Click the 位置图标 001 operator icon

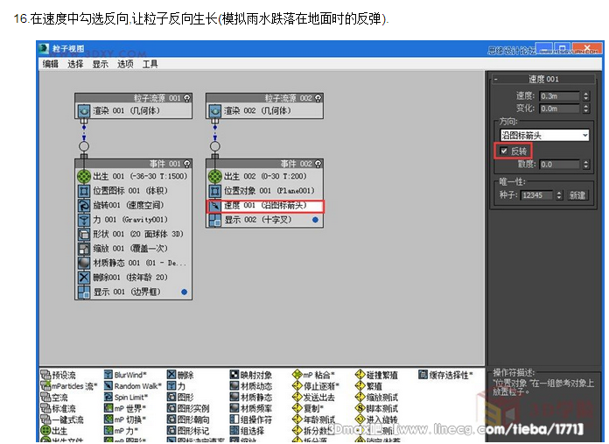tap(84, 191)
